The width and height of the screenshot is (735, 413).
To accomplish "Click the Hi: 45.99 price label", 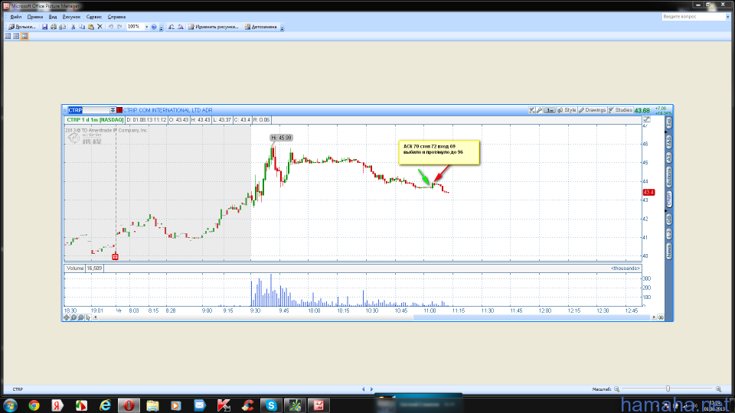I will click(281, 138).
